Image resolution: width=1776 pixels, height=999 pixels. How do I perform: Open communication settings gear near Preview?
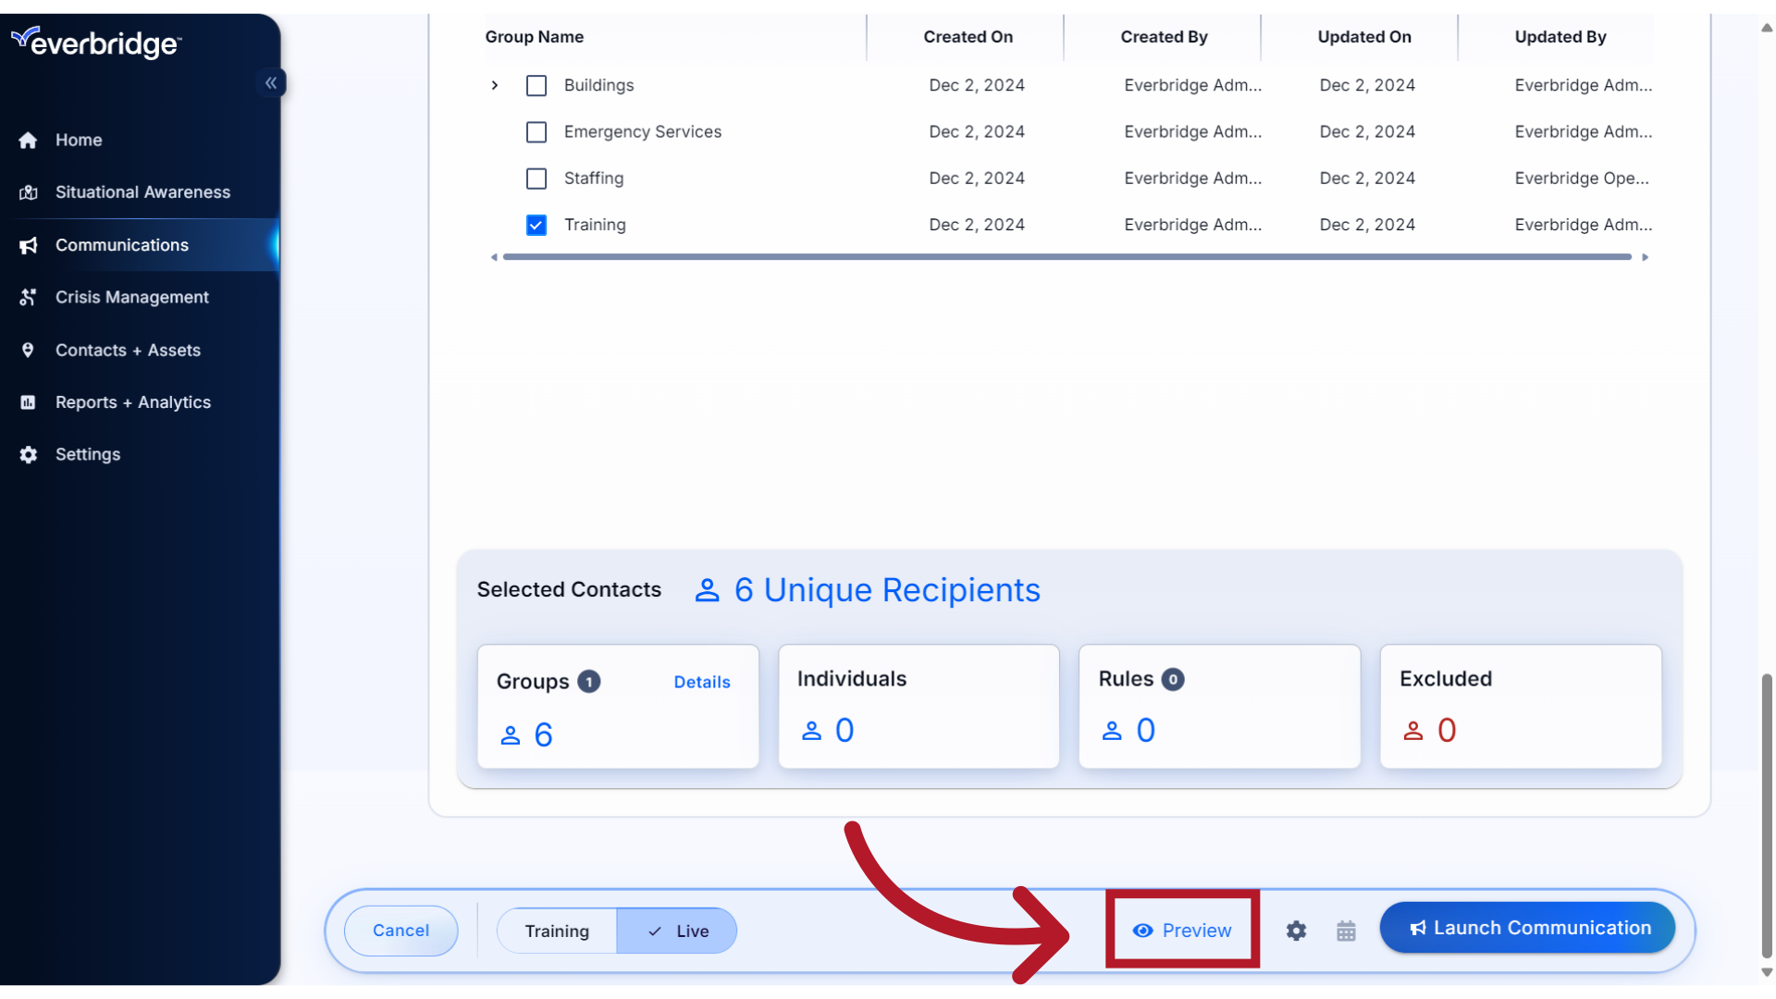click(1296, 931)
